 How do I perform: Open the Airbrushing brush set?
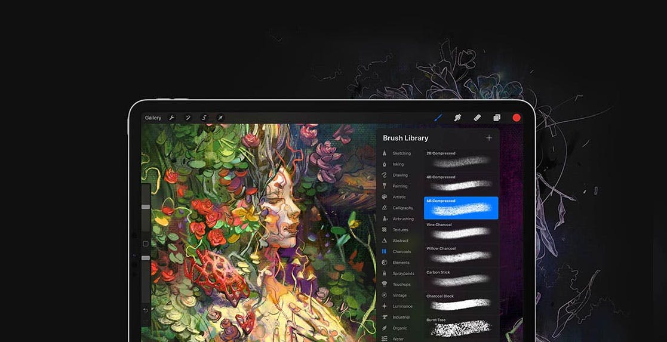[398, 219]
